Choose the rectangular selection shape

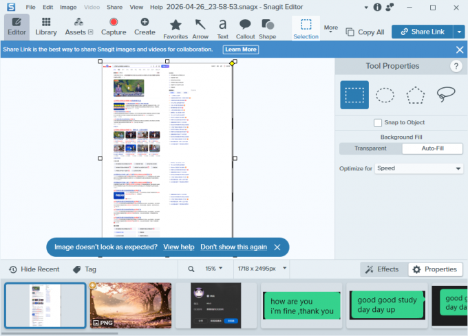coord(354,95)
